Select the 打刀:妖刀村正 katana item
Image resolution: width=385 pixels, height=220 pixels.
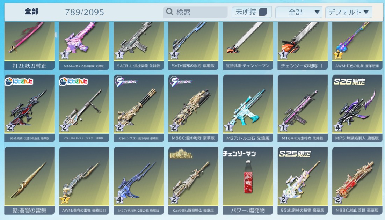point(29,46)
